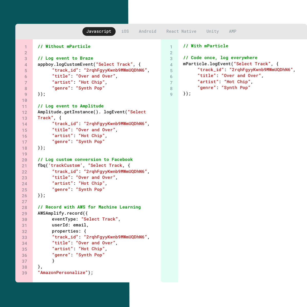Click the fbq('trackCustom' code line

pyautogui.click(x=84, y=165)
